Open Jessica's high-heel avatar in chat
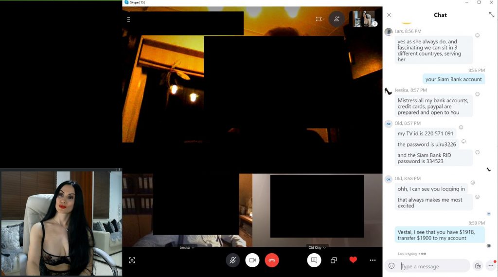498x277 pixels. tap(389, 91)
